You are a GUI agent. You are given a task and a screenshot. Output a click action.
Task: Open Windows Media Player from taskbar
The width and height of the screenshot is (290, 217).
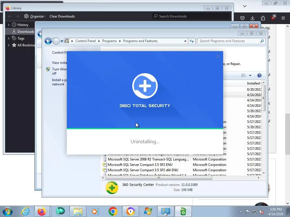pos(95,211)
